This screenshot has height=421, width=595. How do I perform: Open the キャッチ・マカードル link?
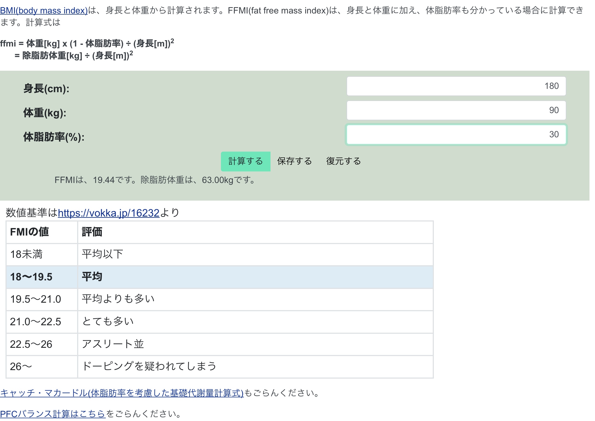[x=122, y=393]
